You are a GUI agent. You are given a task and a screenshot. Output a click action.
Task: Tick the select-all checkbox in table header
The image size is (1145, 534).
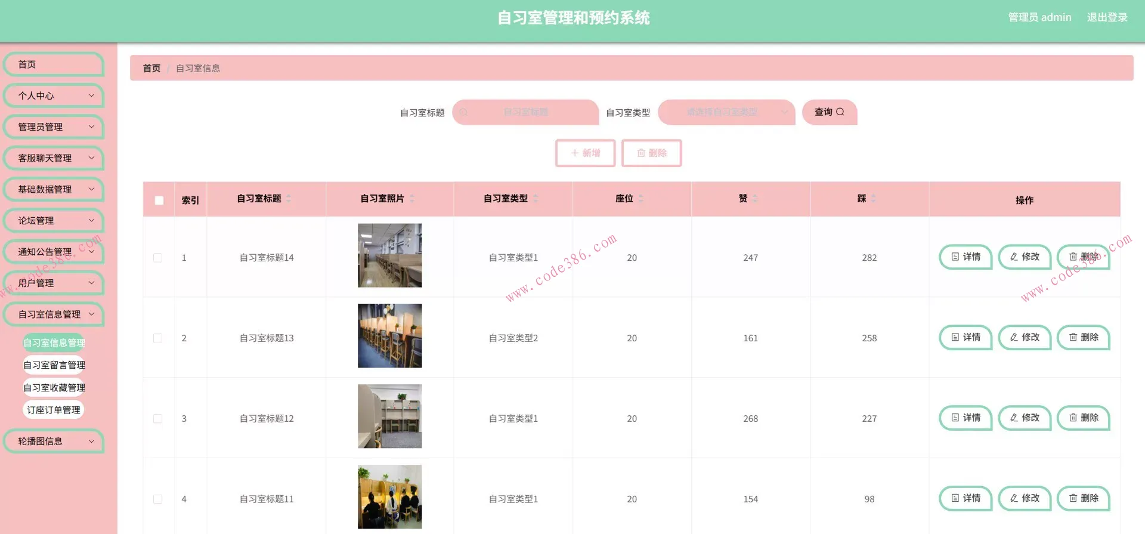pyautogui.click(x=159, y=200)
